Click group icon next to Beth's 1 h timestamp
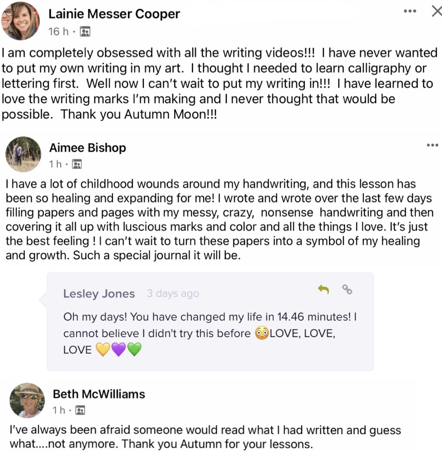 click(80, 410)
